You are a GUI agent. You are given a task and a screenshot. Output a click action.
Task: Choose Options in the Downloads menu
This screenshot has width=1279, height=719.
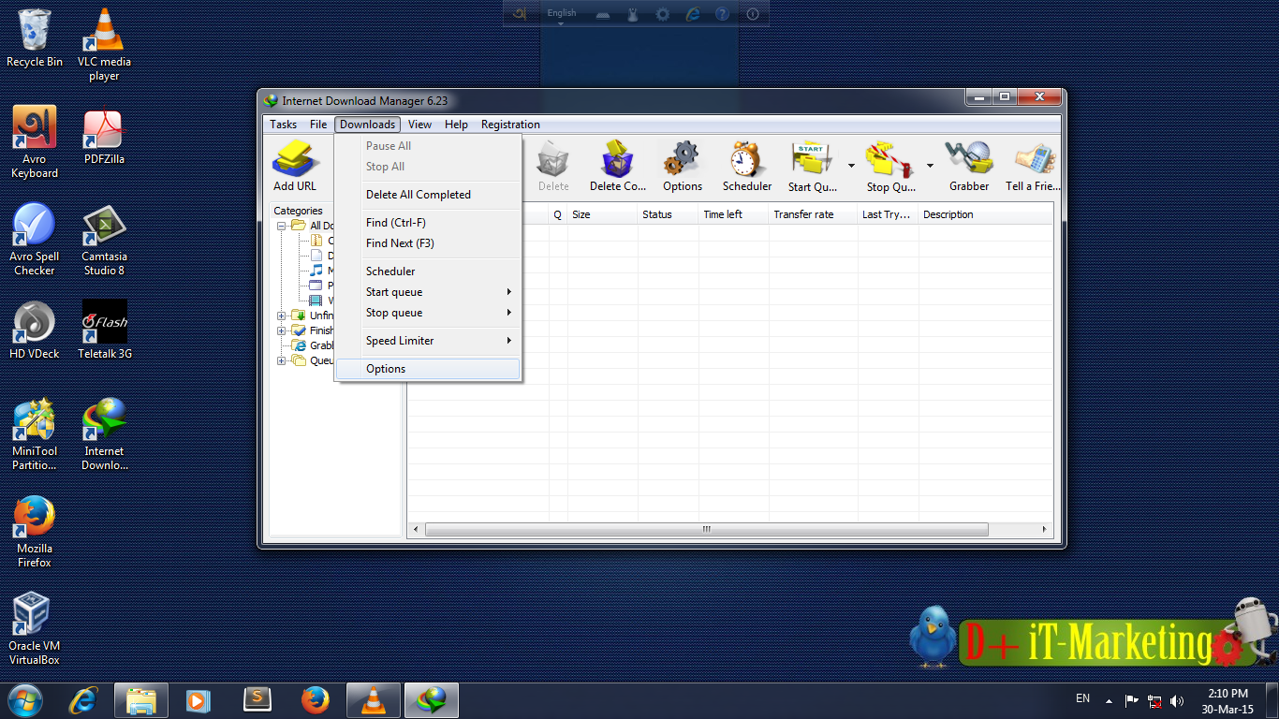428,369
